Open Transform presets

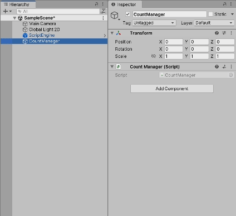(224, 33)
